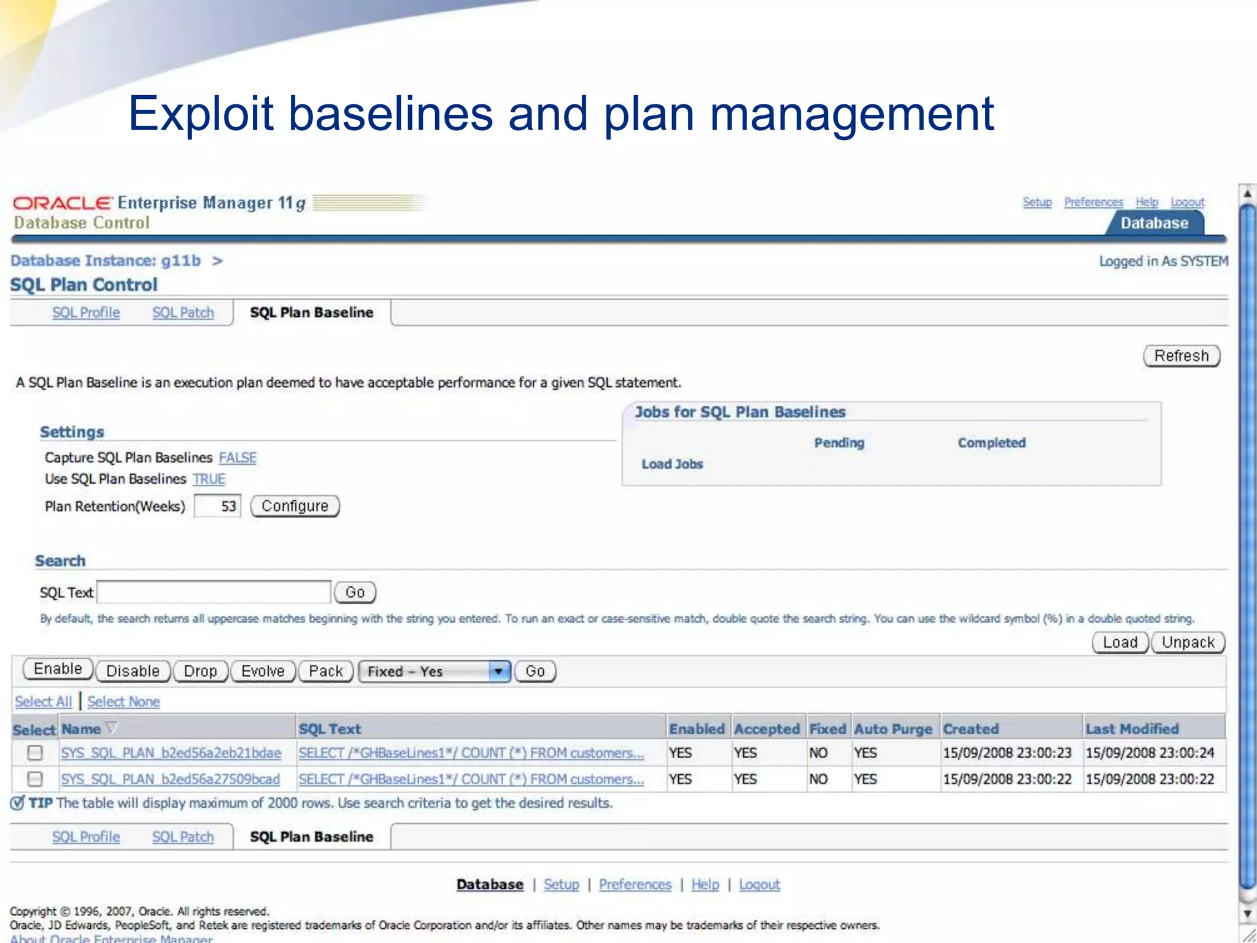Click footer Database link

490,884
